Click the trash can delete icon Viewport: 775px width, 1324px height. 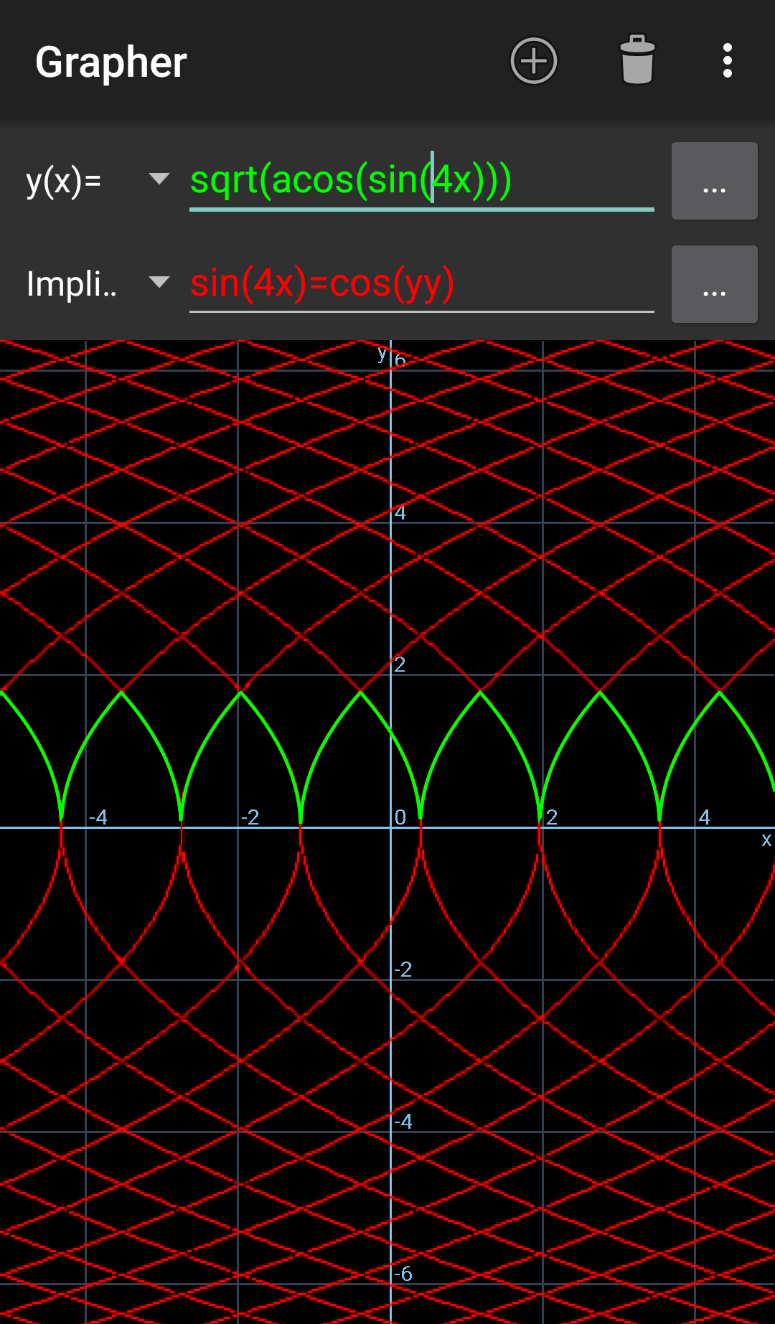pyautogui.click(x=637, y=61)
